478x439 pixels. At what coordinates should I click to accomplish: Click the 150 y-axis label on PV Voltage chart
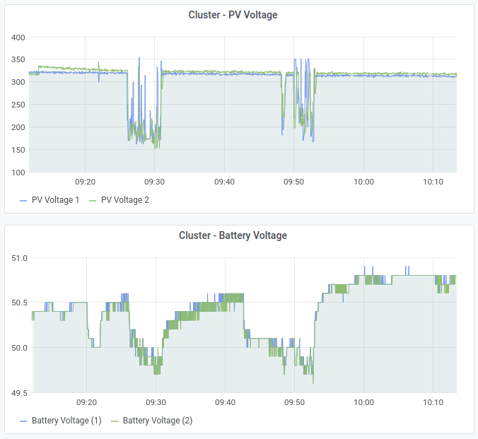click(x=18, y=150)
